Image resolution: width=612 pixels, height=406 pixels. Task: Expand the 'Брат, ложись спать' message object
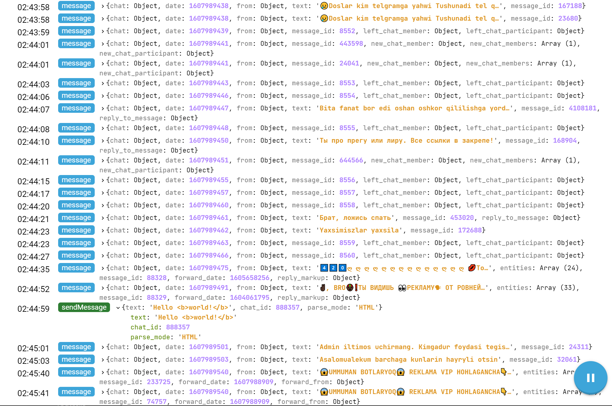[103, 218]
